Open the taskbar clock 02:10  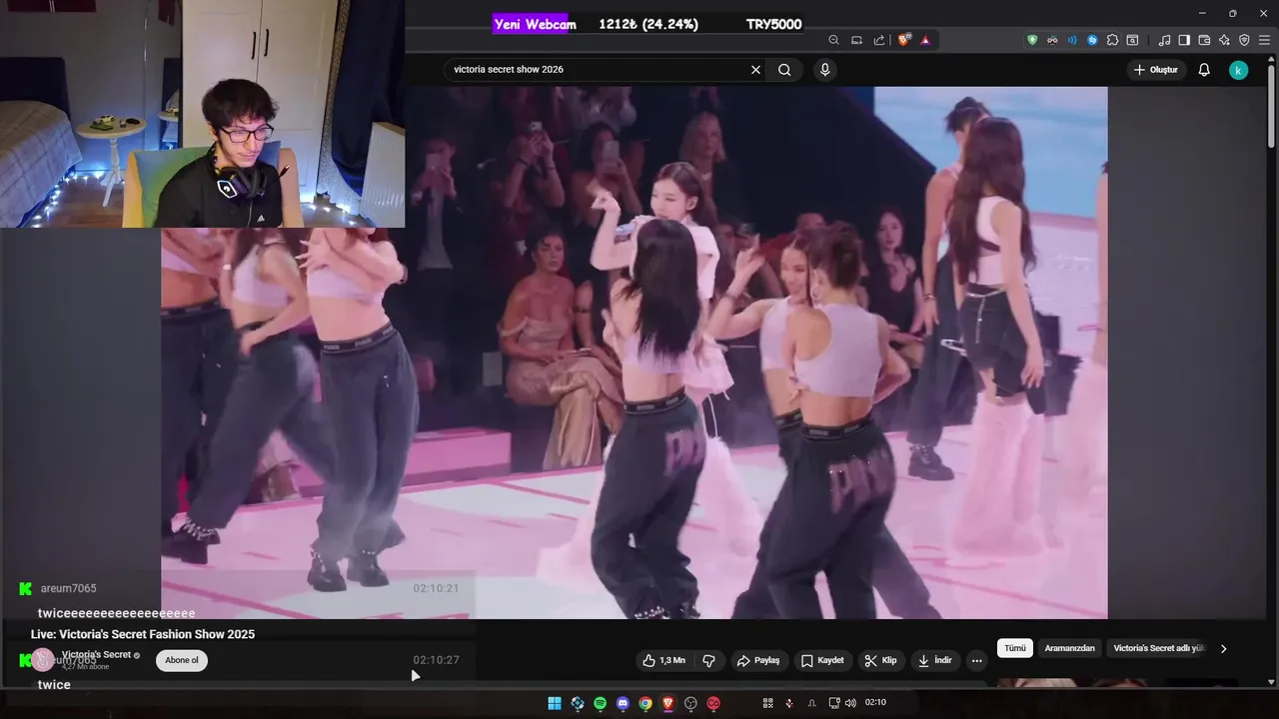pyautogui.click(x=875, y=703)
